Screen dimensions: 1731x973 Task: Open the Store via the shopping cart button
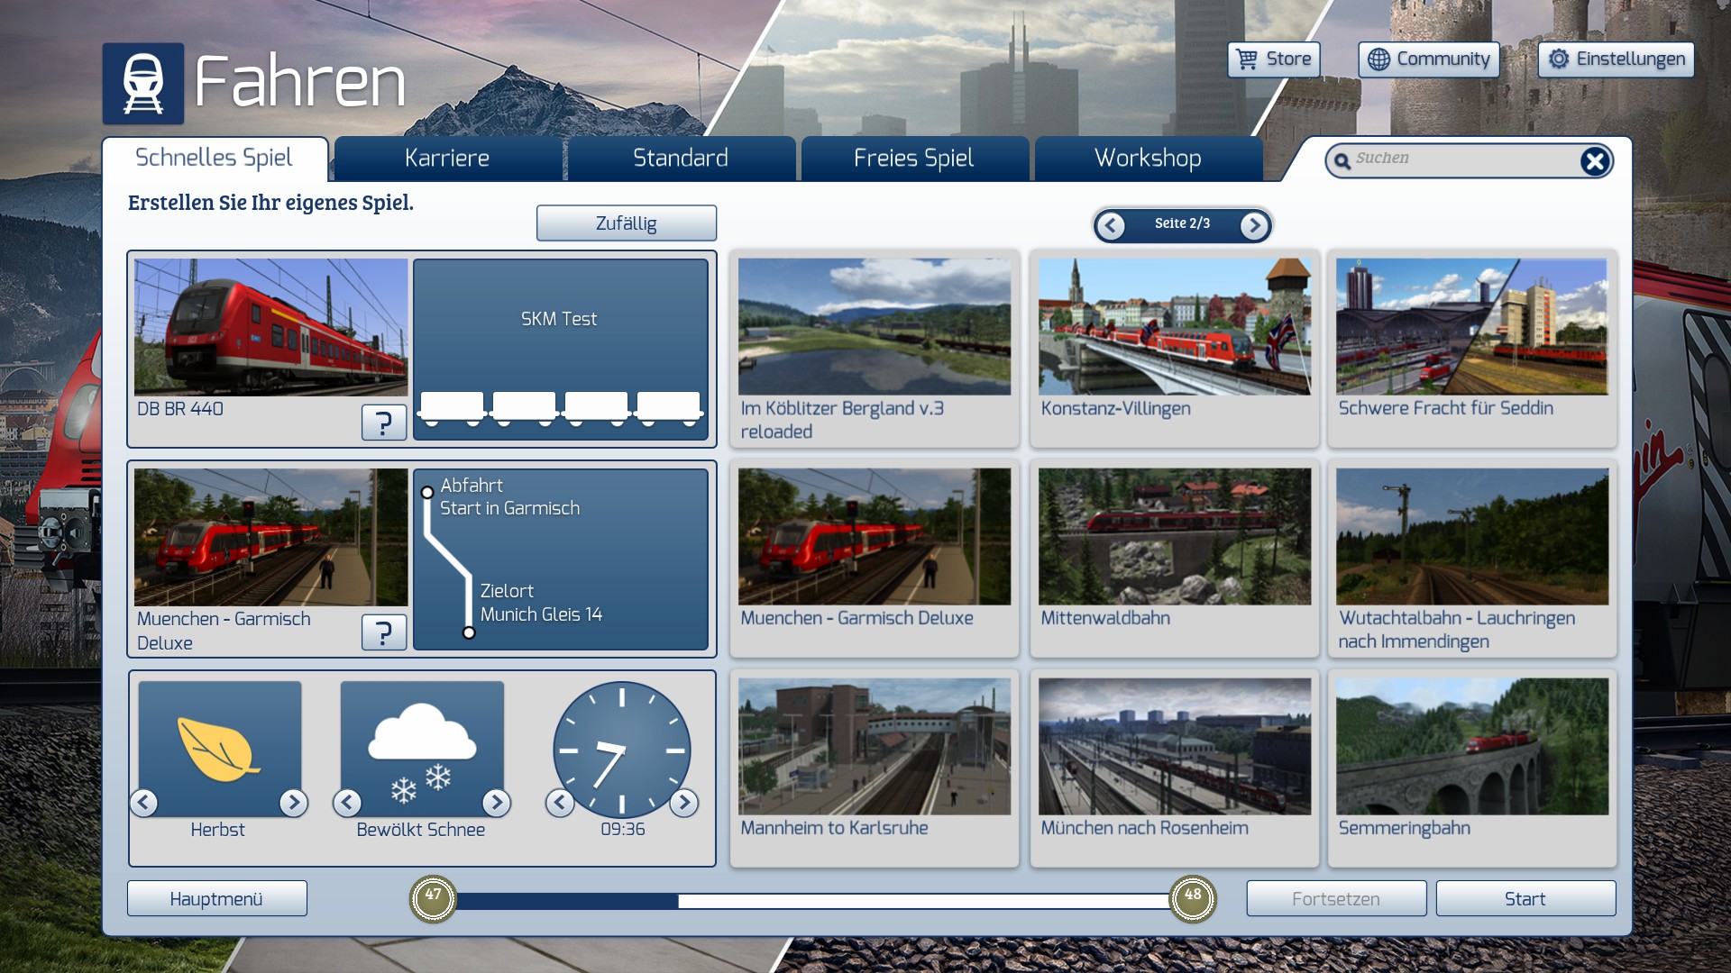(1273, 59)
